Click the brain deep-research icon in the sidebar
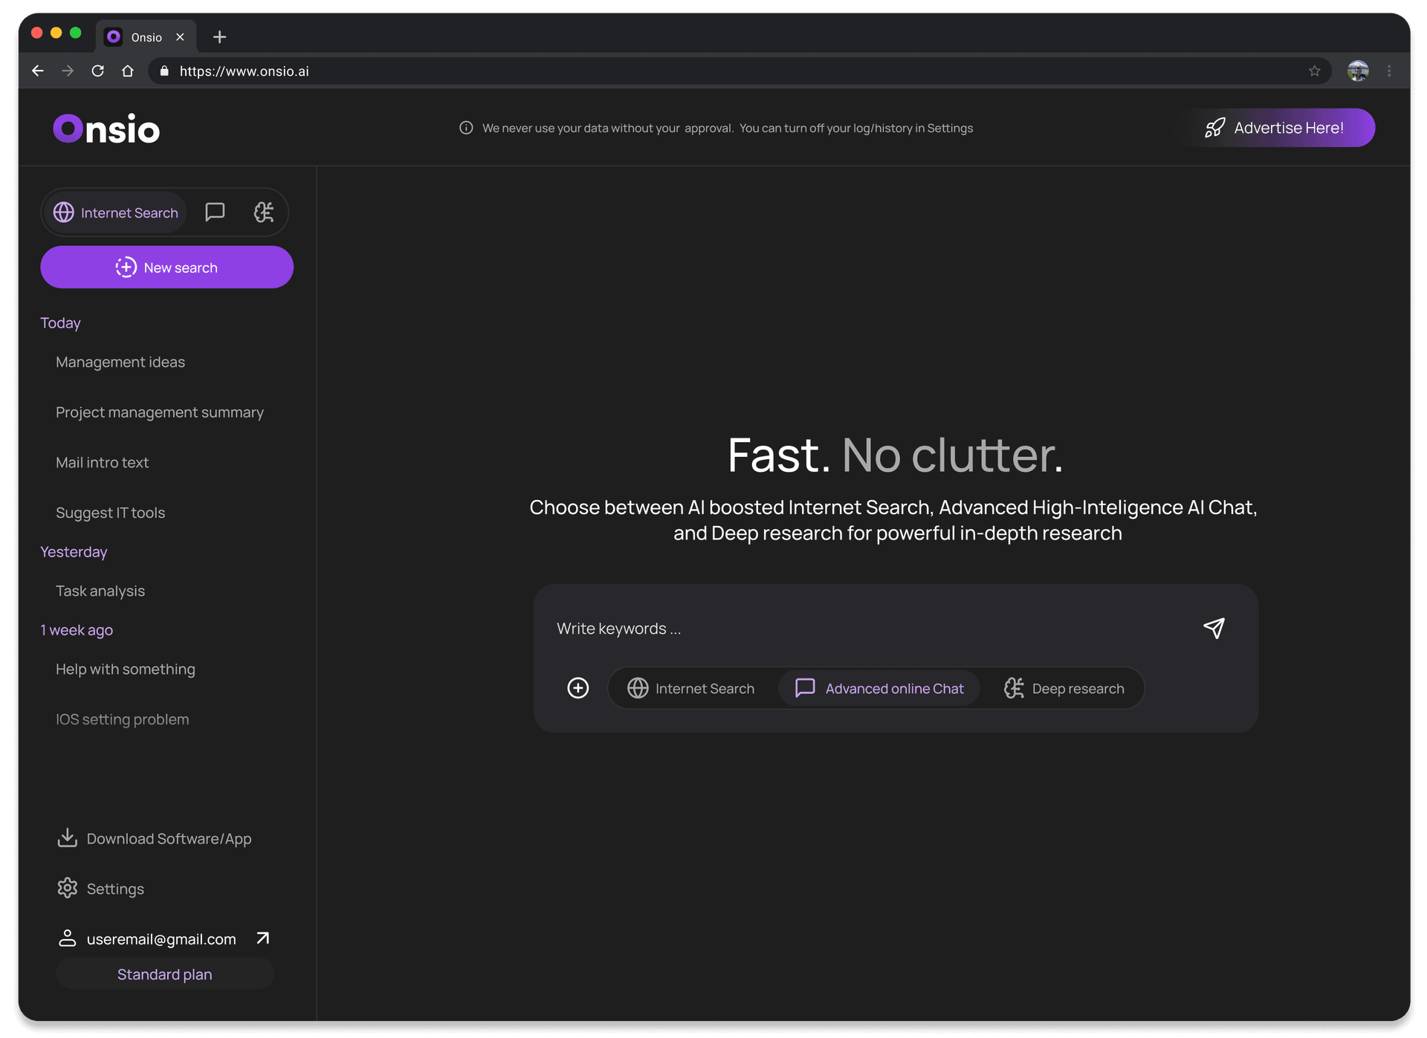Viewport: 1427px width, 1038px height. click(264, 213)
